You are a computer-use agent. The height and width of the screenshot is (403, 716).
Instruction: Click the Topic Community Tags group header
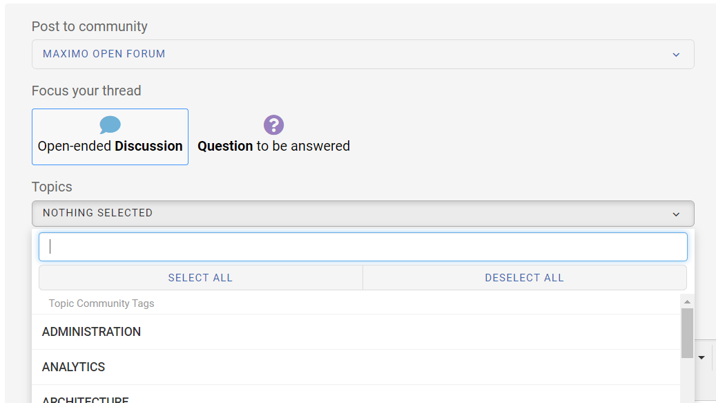[x=101, y=303]
